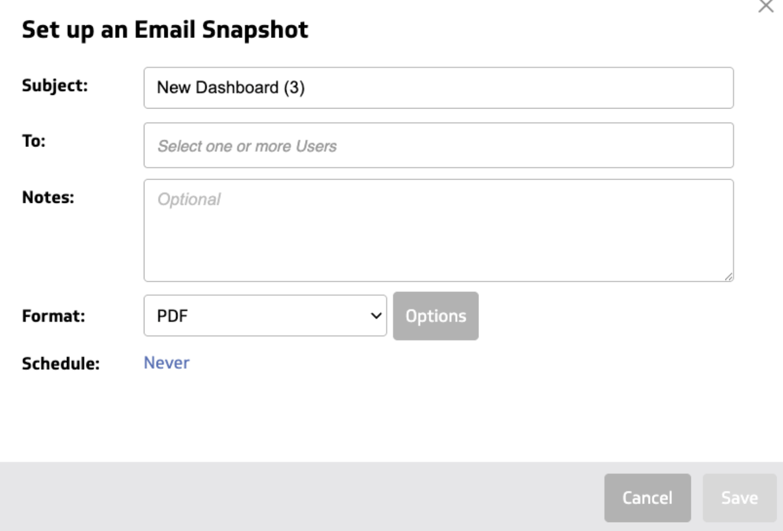Click into the Subject field

tap(437, 88)
